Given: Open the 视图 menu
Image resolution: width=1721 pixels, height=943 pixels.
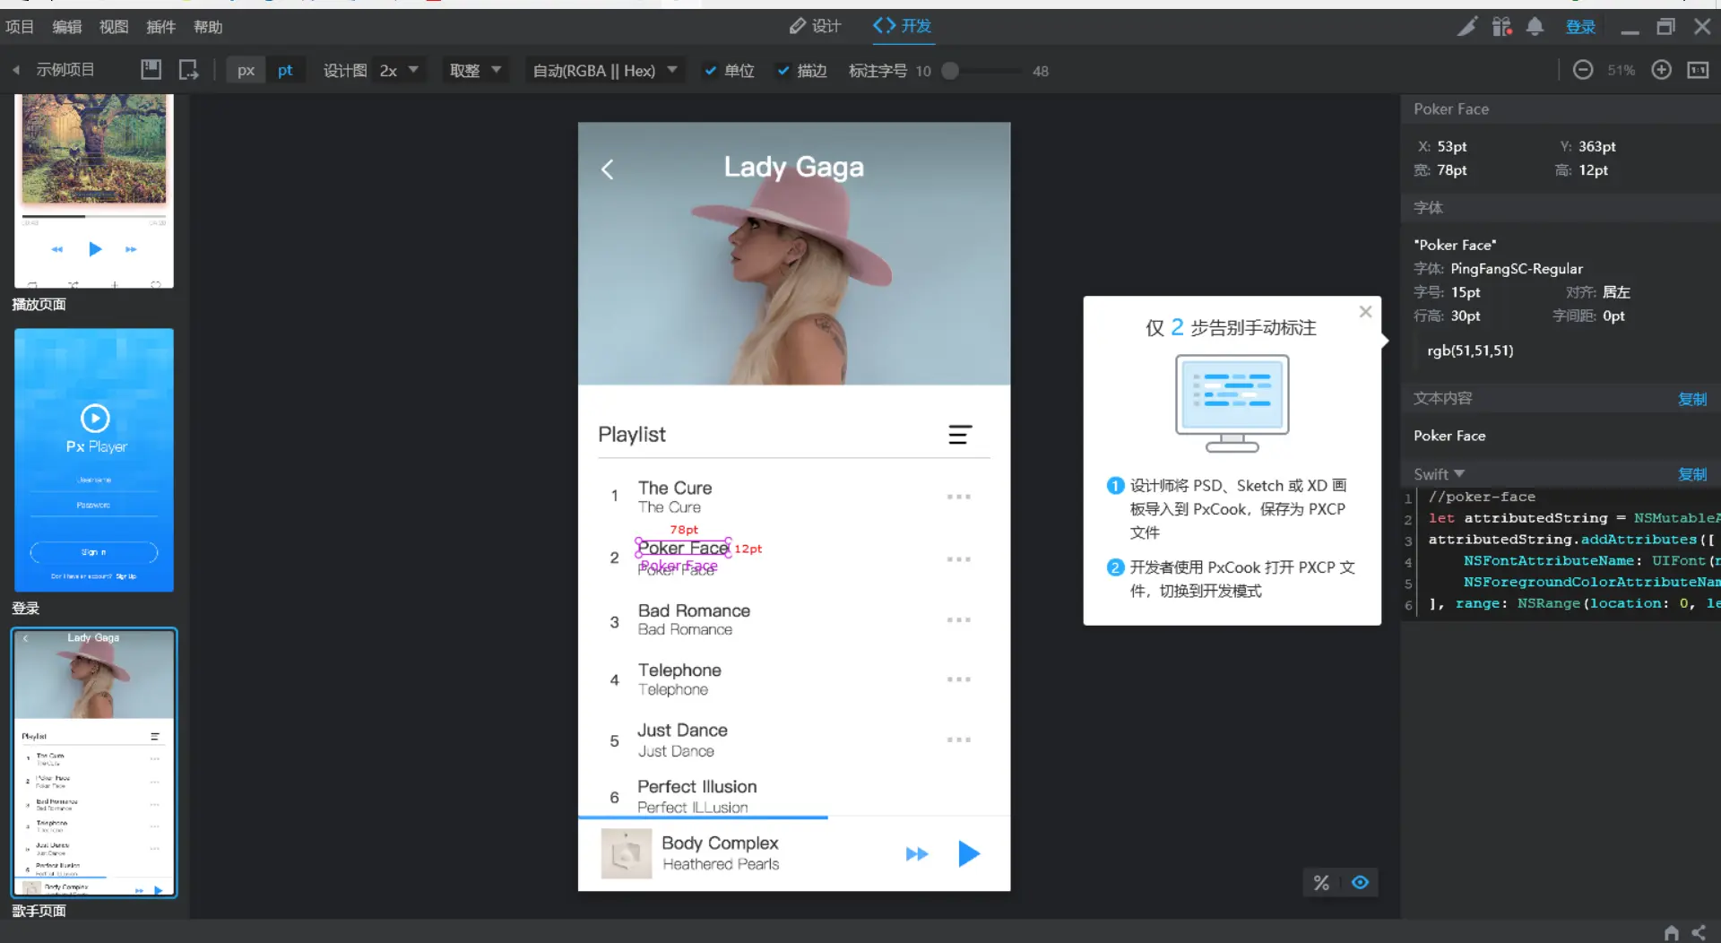Looking at the screenshot, I should click(114, 27).
